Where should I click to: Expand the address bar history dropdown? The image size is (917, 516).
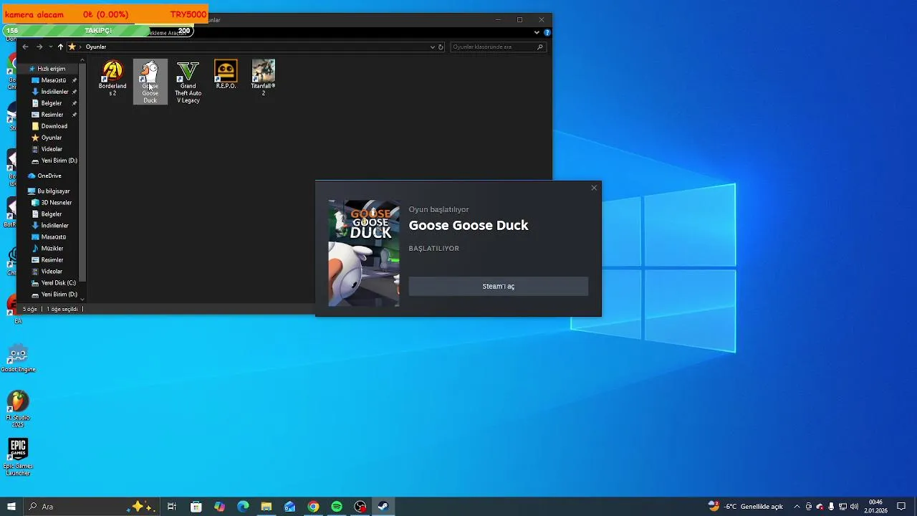[x=432, y=47]
